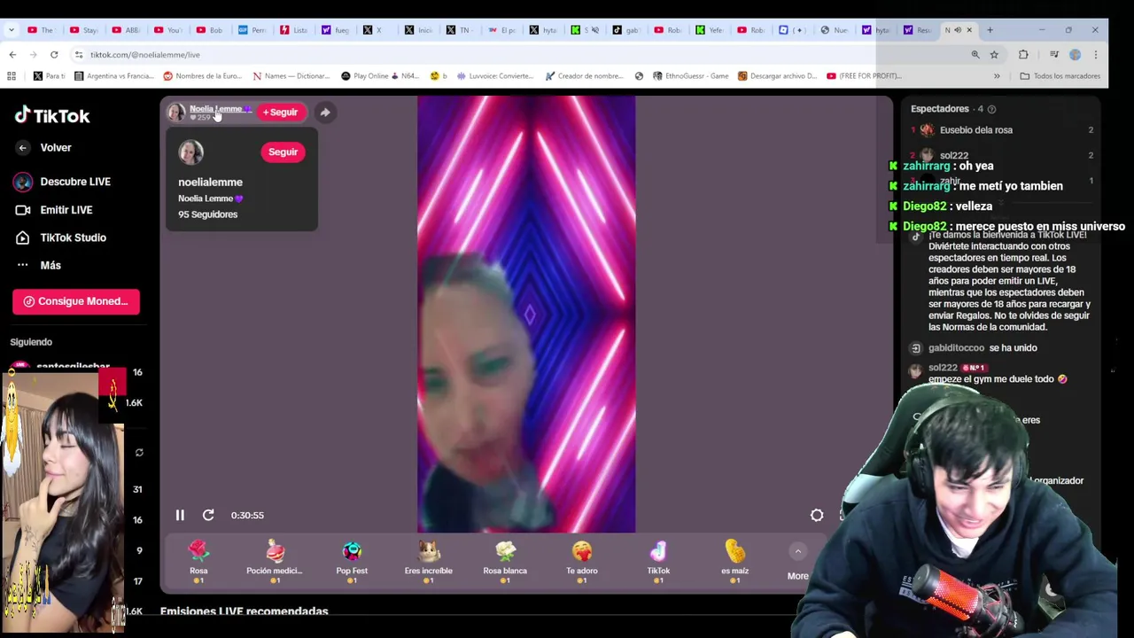Click the live stream video
This screenshot has width=1134, height=638.
526,315
